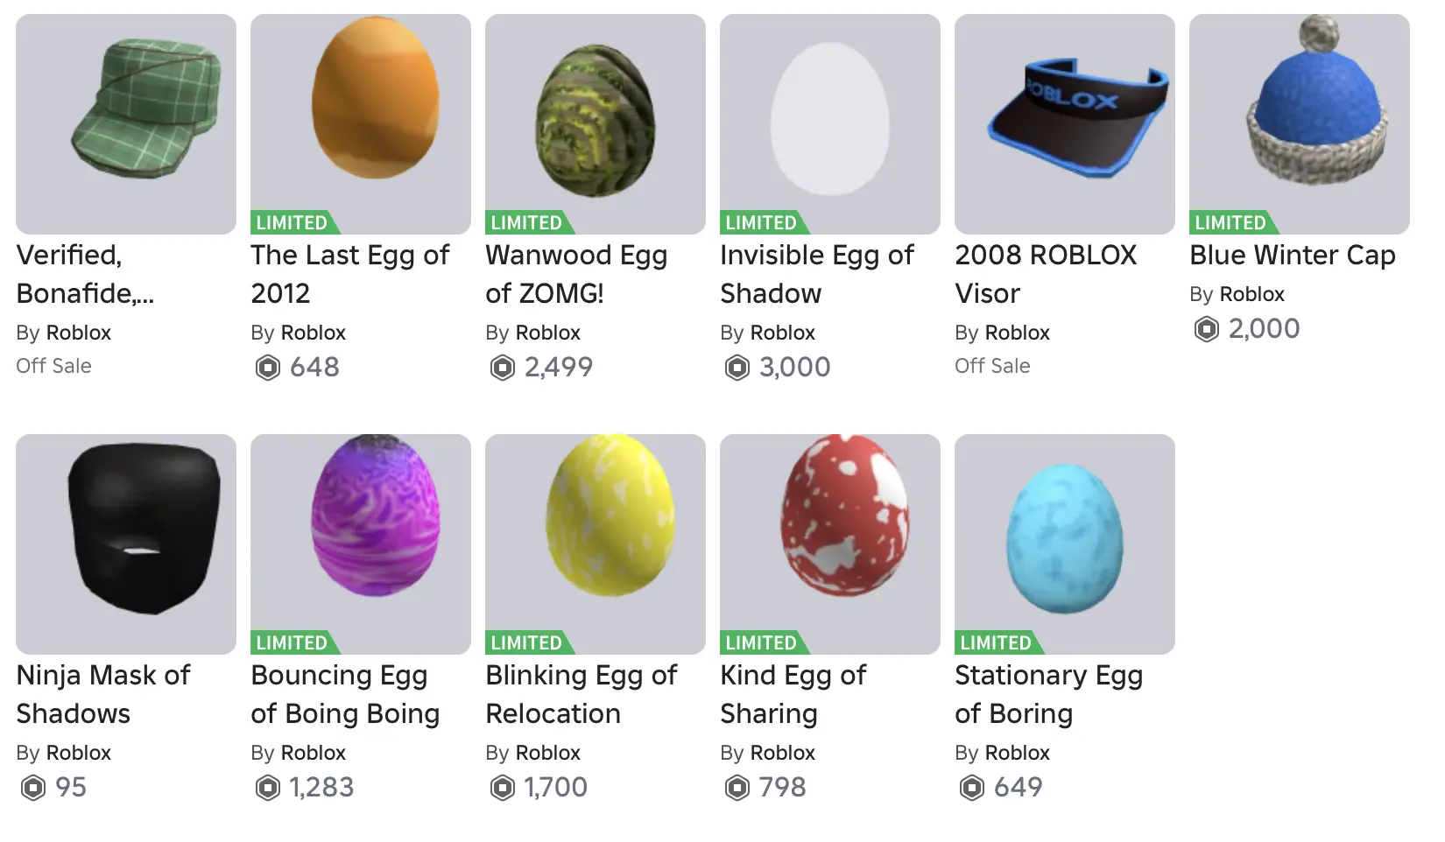Click the Robux icon beside the 3,000 price
1445x842 pixels.
pyautogui.click(x=737, y=368)
